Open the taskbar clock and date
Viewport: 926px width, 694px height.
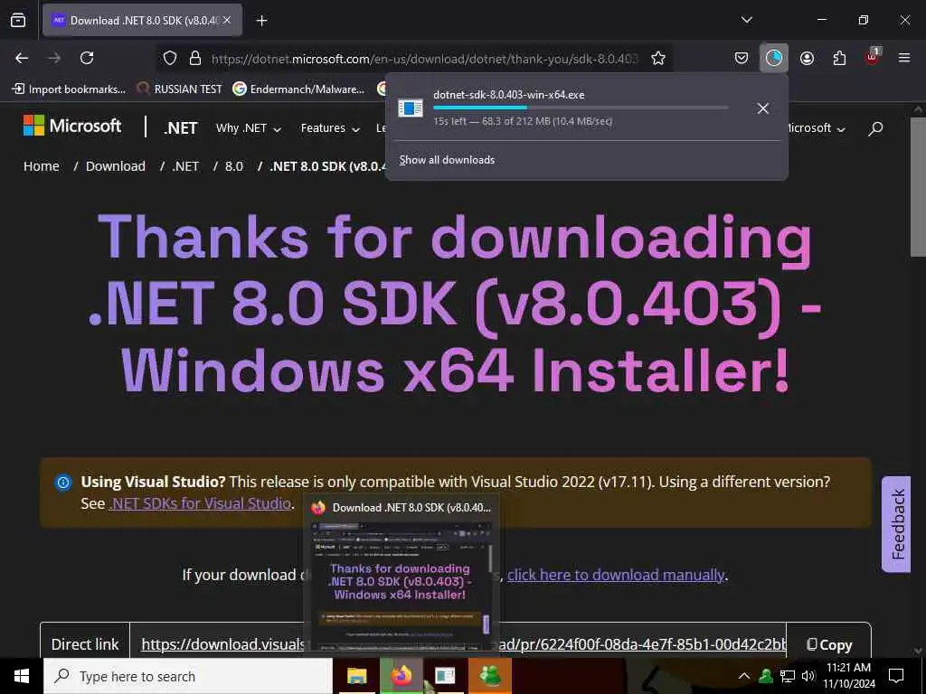click(849, 676)
